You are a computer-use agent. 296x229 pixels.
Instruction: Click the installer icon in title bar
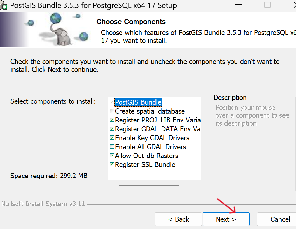[x=4, y=5]
